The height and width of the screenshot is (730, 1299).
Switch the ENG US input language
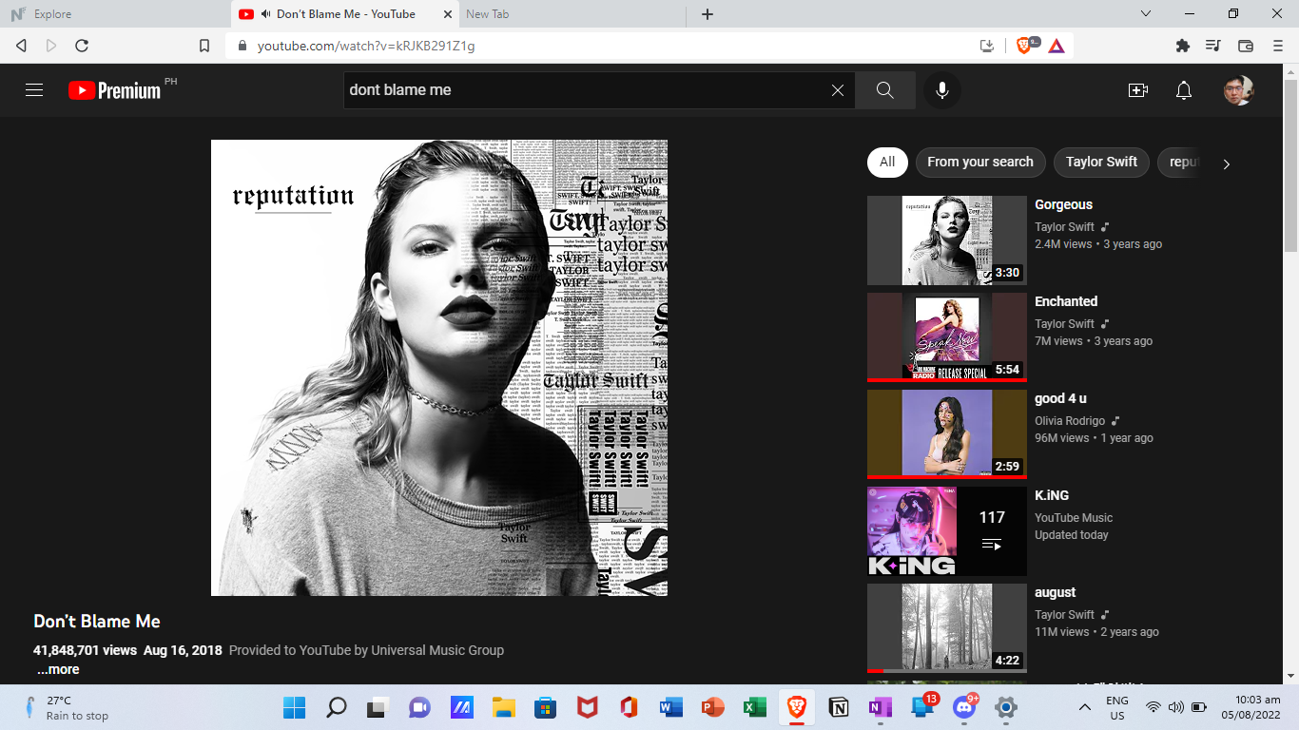[1117, 707]
